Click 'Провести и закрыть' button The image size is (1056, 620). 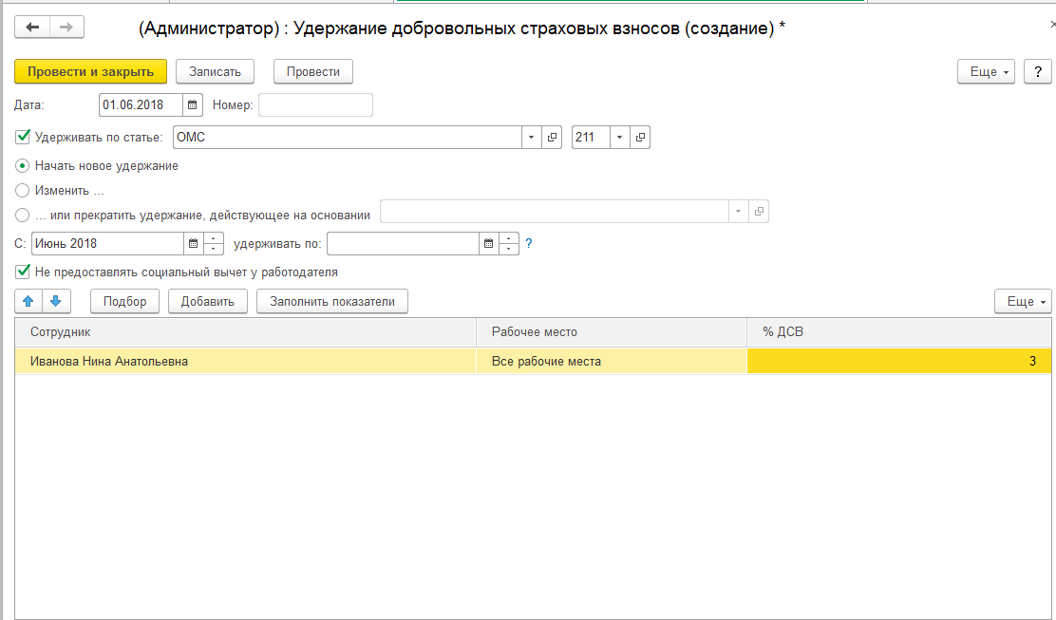tap(90, 71)
